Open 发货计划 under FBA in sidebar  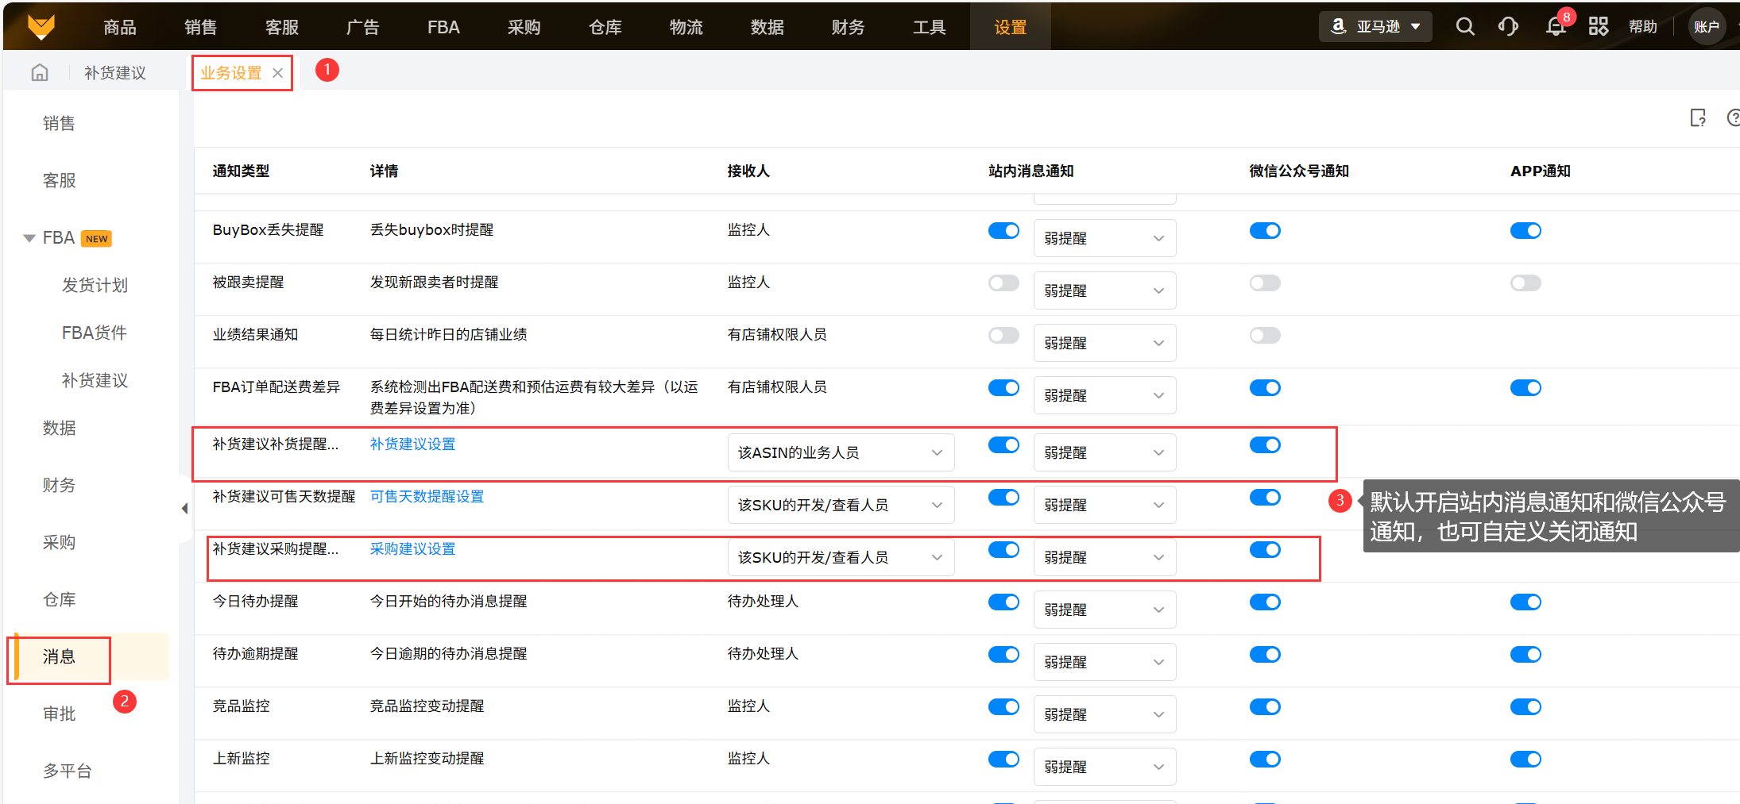(x=95, y=285)
